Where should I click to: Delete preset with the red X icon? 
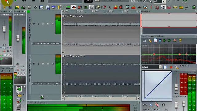pos(171,67)
